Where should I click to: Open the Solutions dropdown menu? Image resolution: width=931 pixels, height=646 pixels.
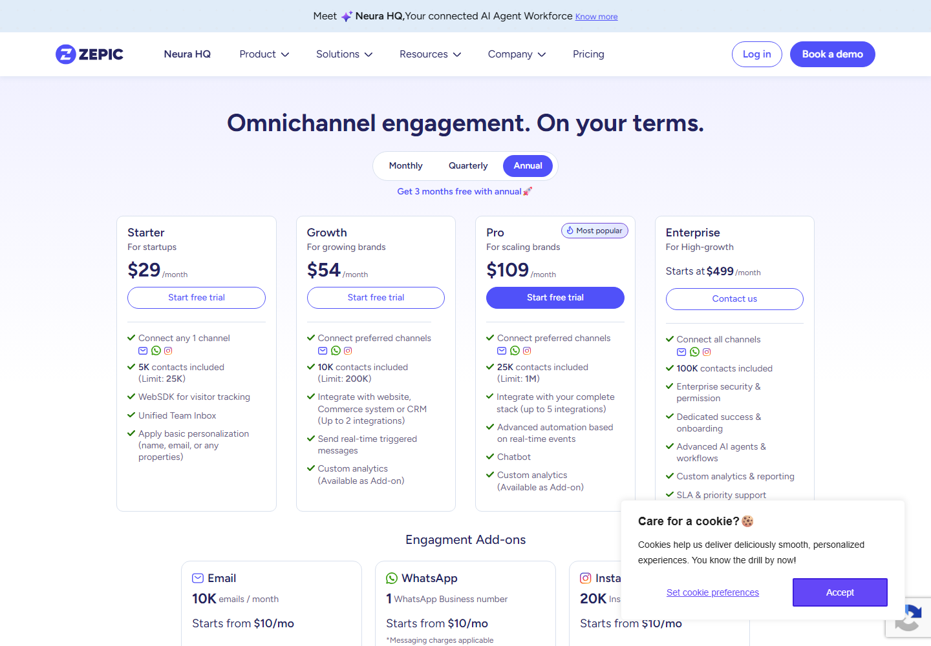344,54
